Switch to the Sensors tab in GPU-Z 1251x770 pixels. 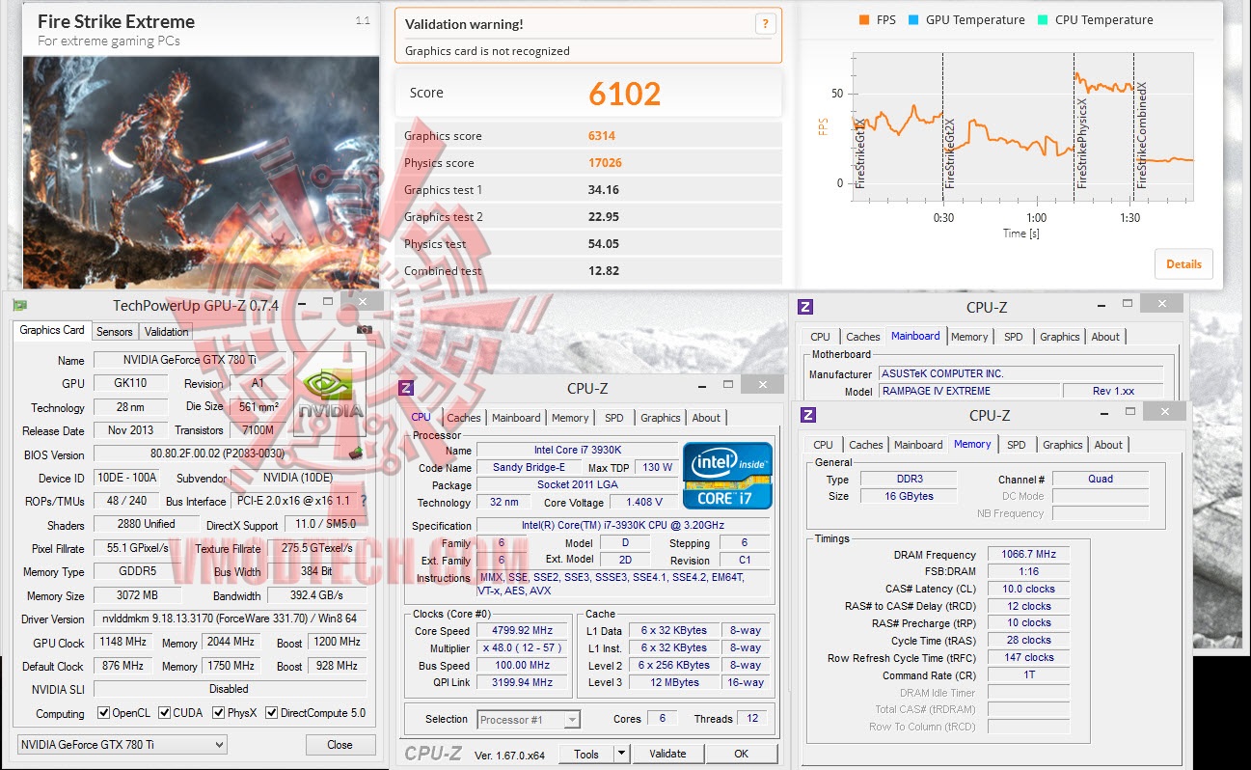tap(115, 331)
